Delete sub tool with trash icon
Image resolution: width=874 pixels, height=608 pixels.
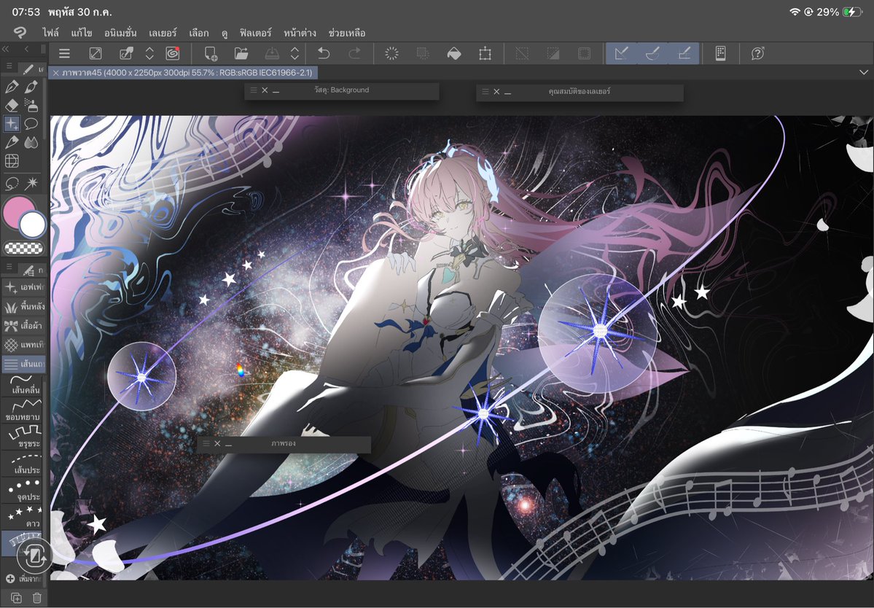tap(36, 598)
